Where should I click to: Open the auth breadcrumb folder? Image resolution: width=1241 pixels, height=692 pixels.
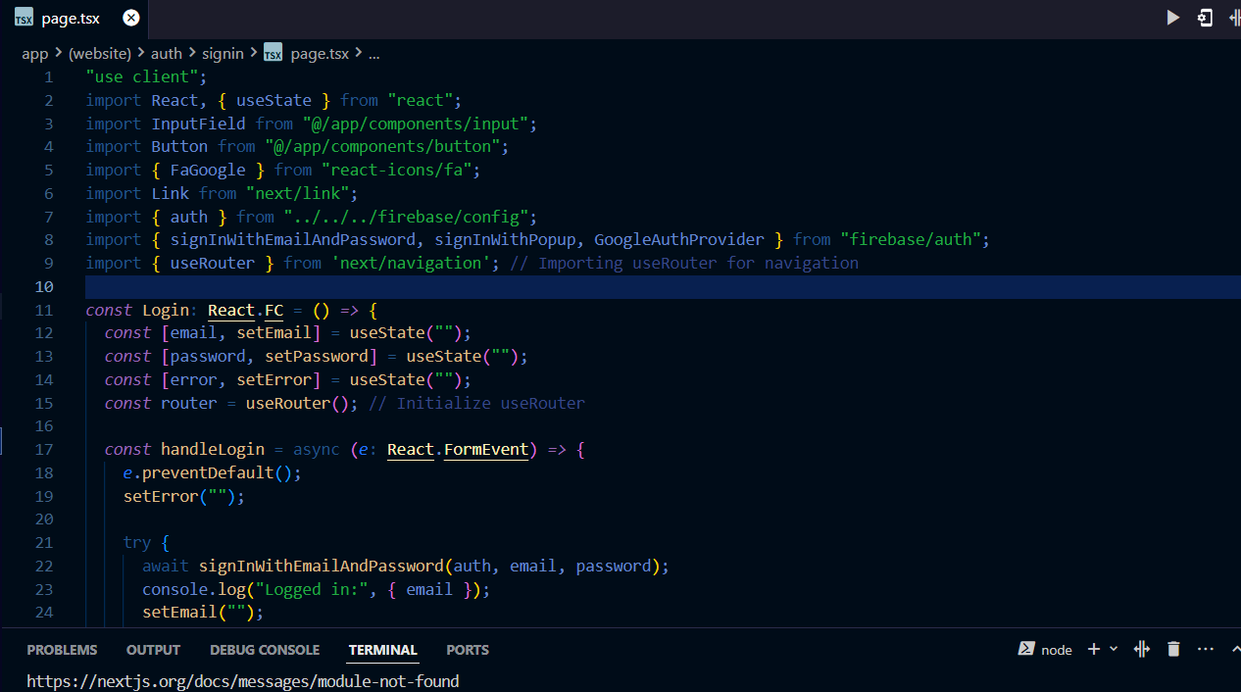(x=167, y=54)
